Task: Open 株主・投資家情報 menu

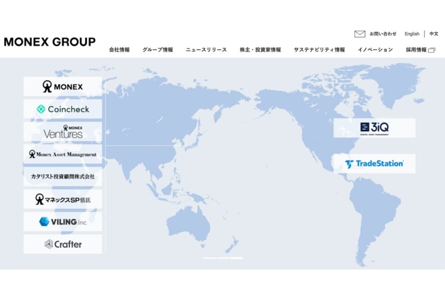Action: coord(260,50)
